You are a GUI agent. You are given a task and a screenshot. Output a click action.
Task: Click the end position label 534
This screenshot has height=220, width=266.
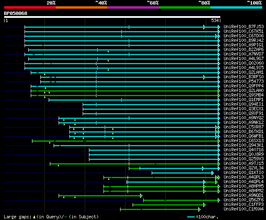point(215,20)
